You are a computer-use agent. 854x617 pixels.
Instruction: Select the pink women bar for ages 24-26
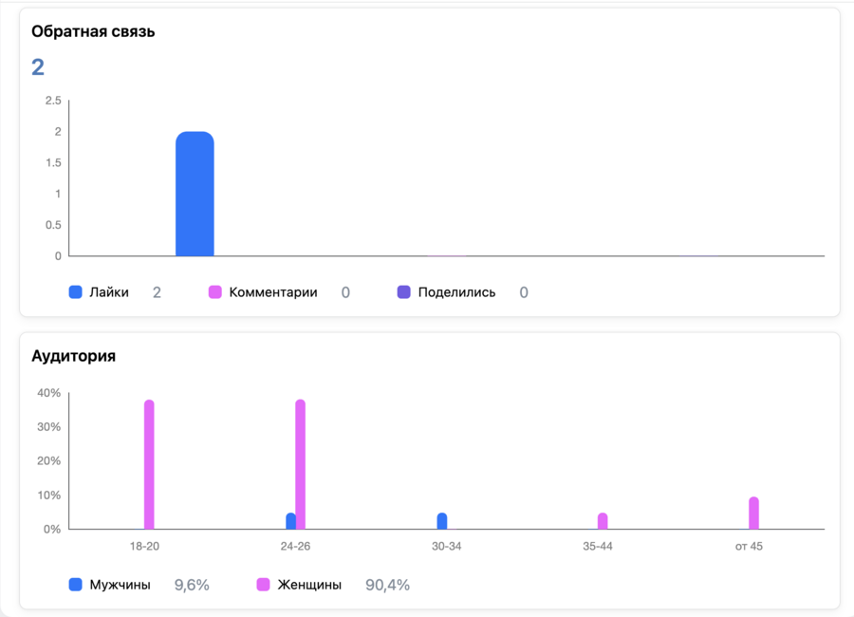(301, 465)
